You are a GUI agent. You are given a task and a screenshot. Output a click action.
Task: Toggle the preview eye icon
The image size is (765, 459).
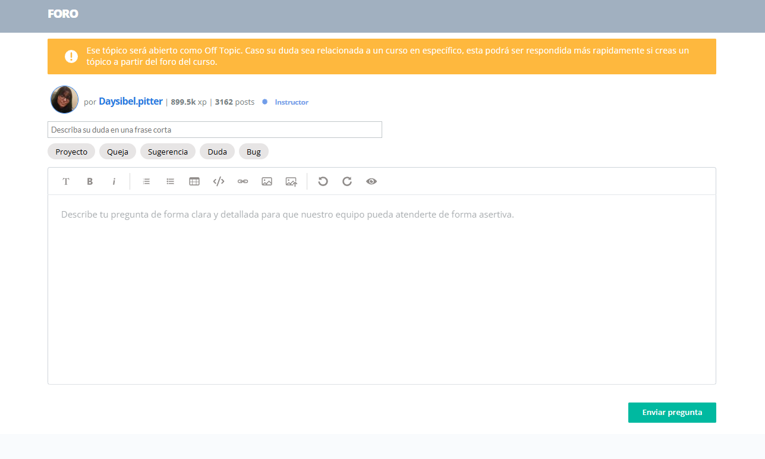(x=372, y=181)
